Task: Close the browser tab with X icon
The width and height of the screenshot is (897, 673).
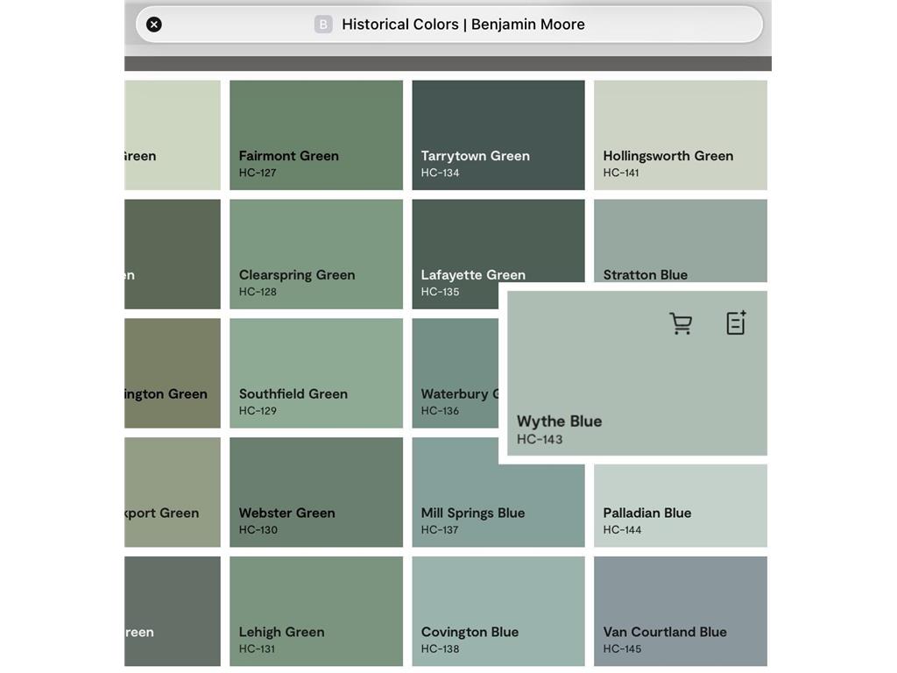Action: click(x=154, y=25)
